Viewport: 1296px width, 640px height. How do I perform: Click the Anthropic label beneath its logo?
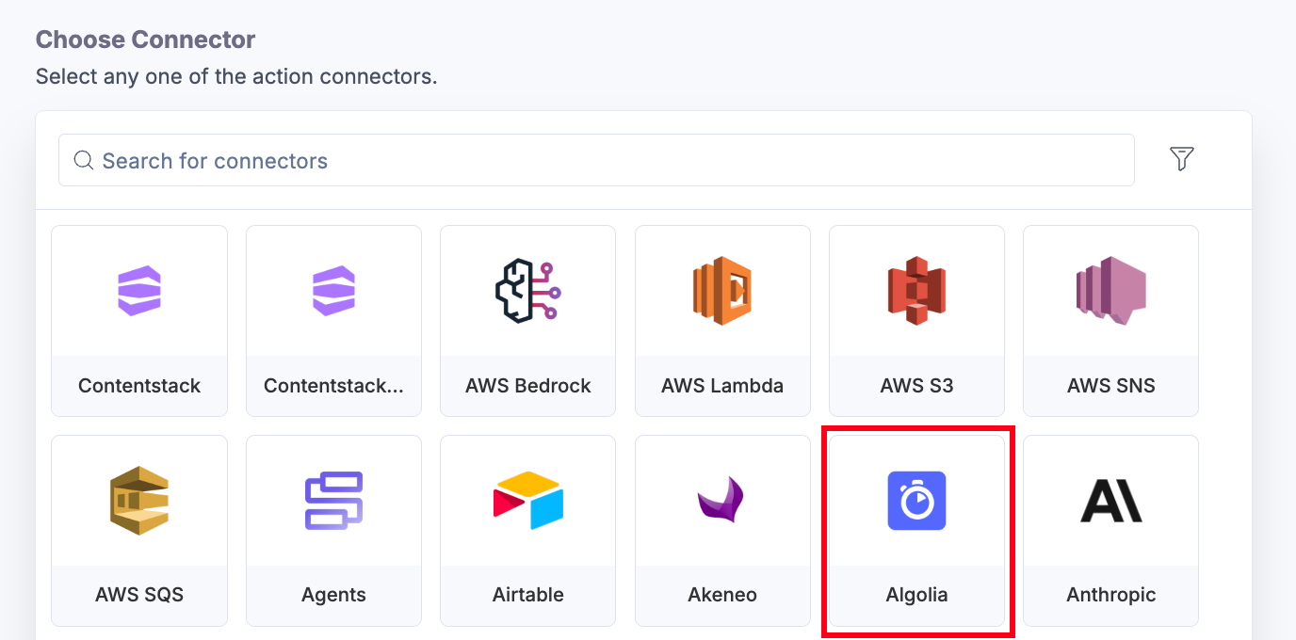pos(1110,594)
